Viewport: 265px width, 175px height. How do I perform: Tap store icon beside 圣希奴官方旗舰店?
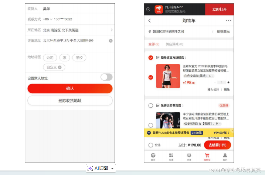(157, 58)
